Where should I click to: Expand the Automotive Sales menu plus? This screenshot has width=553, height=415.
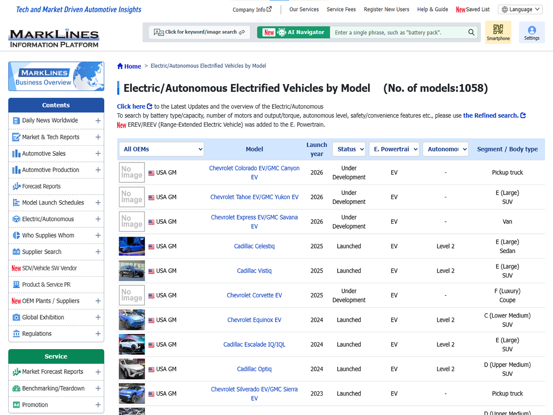coord(98,154)
